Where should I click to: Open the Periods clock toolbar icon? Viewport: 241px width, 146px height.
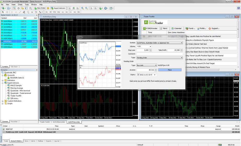pos(106,8)
